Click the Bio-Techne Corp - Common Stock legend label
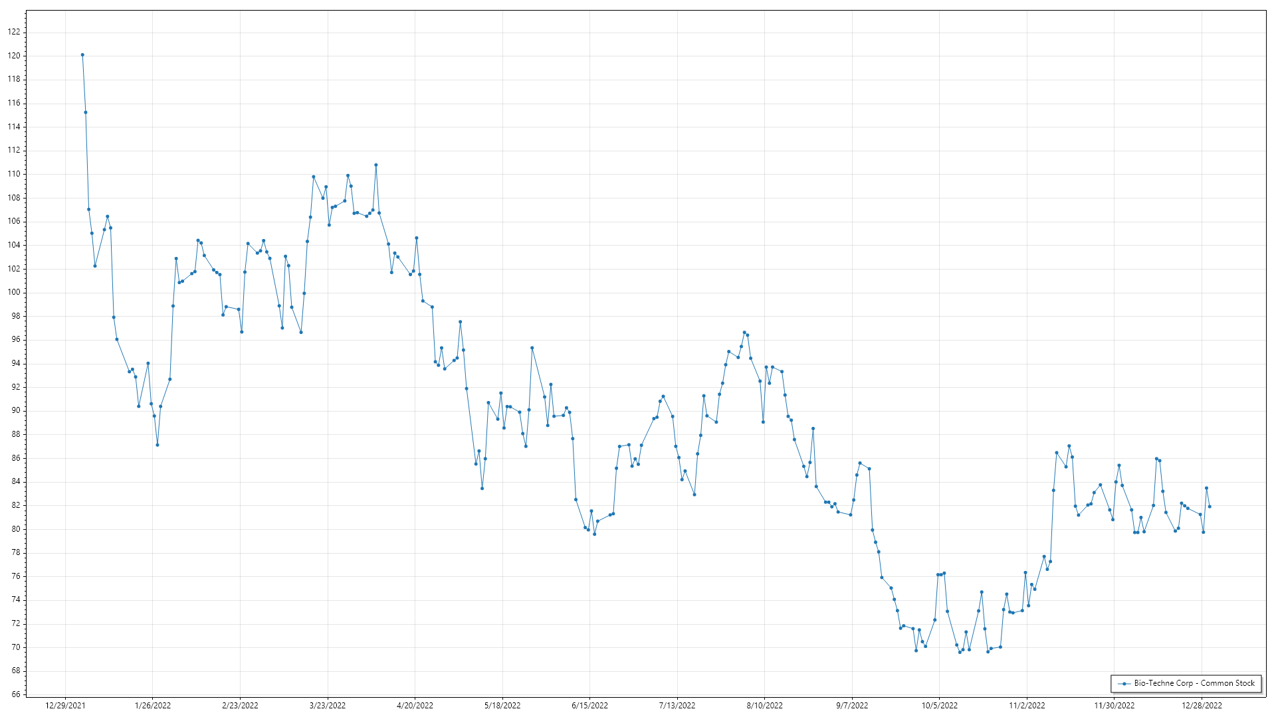Viewport: 1276px width, 717px height. pyautogui.click(x=1194, y=683)
